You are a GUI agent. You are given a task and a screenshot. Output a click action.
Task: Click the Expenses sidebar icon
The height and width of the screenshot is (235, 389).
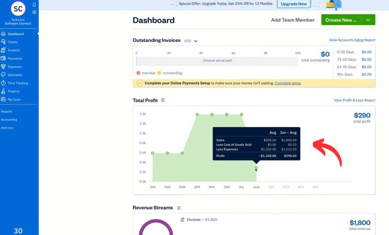pyautogui.click(x=3, y=67)
